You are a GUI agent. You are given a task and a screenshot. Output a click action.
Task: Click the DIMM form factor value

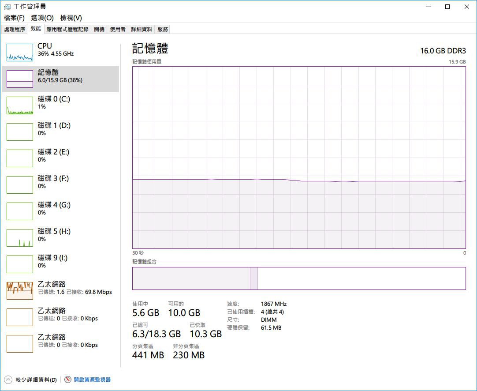tap(269, 320)
